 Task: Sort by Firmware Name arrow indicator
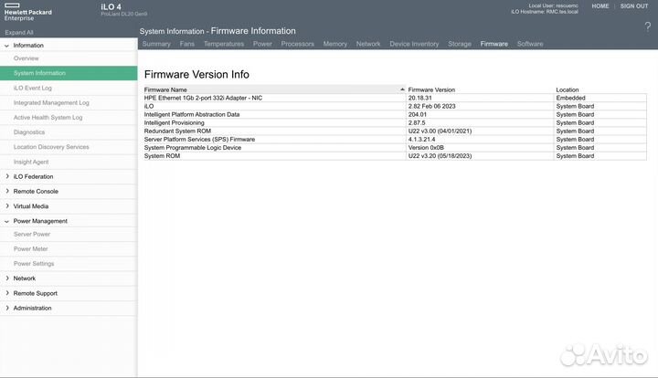click(402, 89)
